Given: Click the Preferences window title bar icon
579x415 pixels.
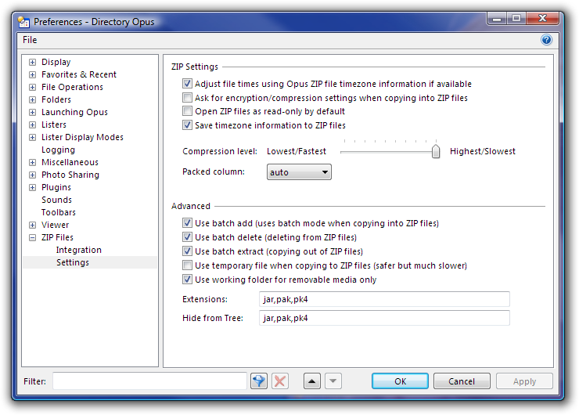Looking at the screenshot, I should [24, 22].
